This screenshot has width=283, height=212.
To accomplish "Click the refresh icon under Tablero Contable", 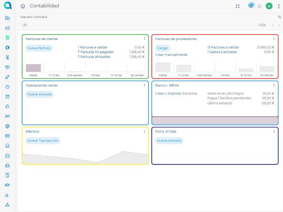I will (25, 25).
